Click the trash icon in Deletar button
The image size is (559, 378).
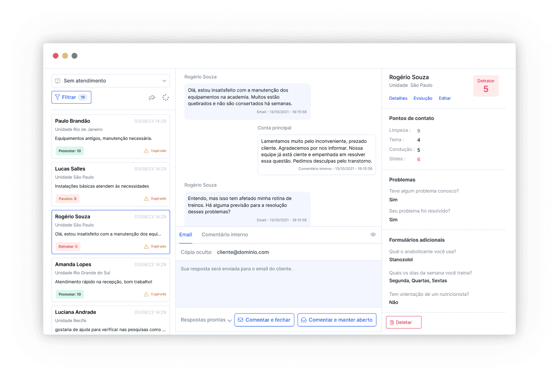tap(391, 323)
